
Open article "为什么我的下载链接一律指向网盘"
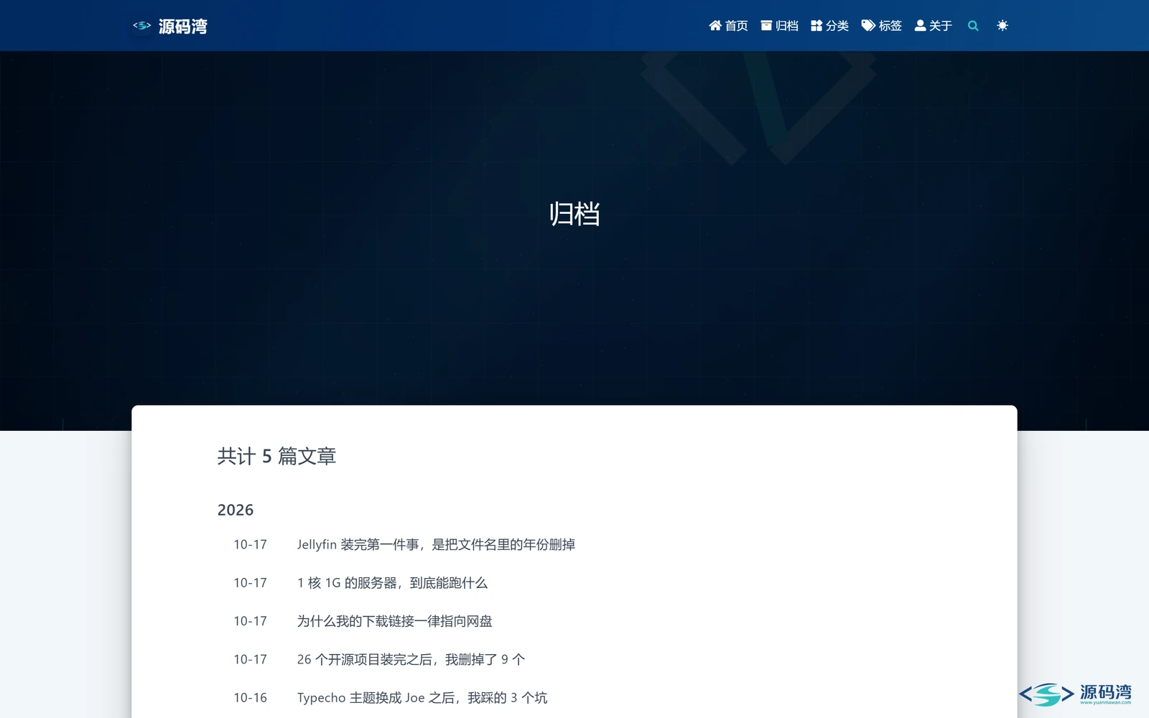point(395,621)
